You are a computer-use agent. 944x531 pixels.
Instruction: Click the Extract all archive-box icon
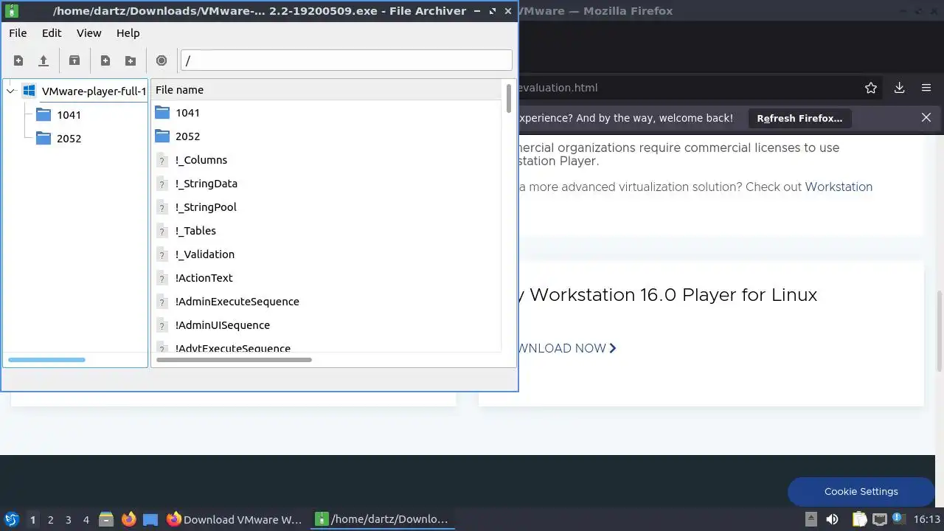tap(74, 60)
